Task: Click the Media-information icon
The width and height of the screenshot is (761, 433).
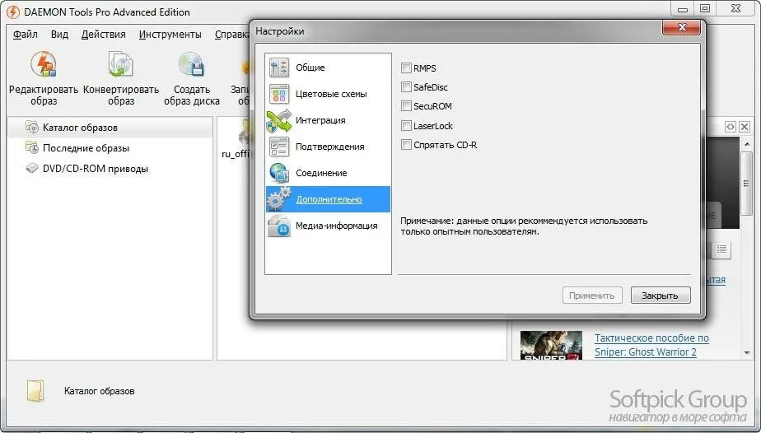Action: click(279, 226)
